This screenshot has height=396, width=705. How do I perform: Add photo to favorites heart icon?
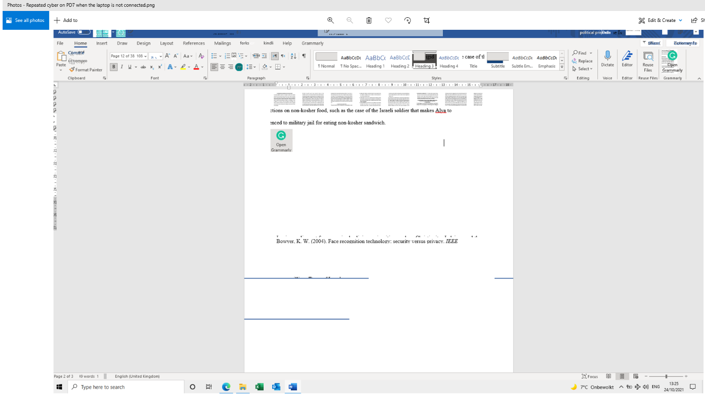click(x=388, y=20)
